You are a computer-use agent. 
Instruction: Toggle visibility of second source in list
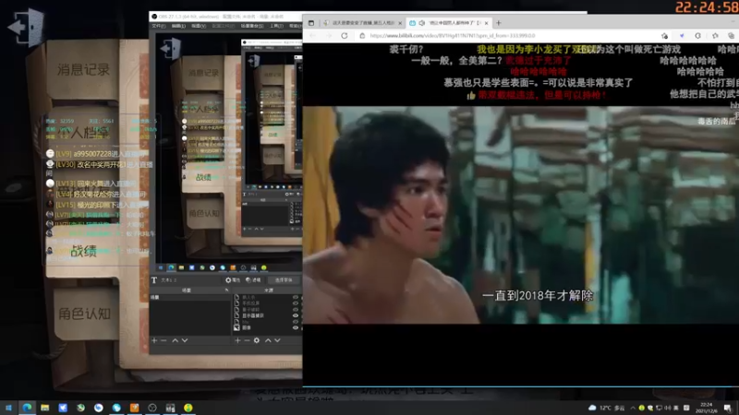coord(296,303)
